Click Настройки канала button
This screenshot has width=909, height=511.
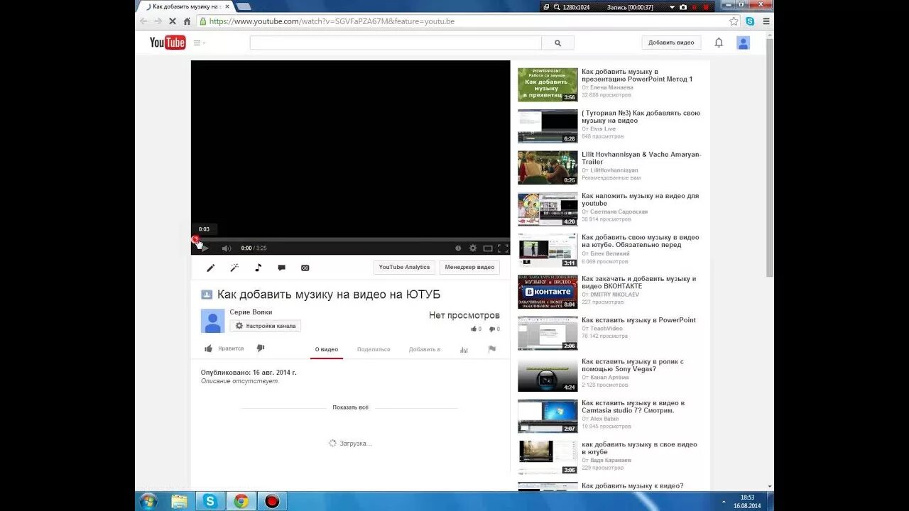(266, 326)
